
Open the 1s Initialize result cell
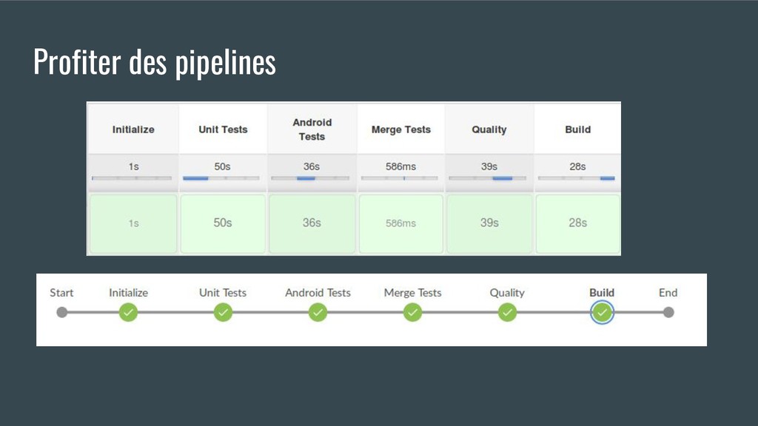[x=133, y=223]
